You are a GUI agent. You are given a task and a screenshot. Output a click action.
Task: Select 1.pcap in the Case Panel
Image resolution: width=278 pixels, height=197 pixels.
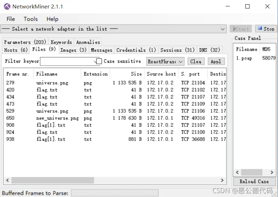pyautogui.click(x=244, y=58)
